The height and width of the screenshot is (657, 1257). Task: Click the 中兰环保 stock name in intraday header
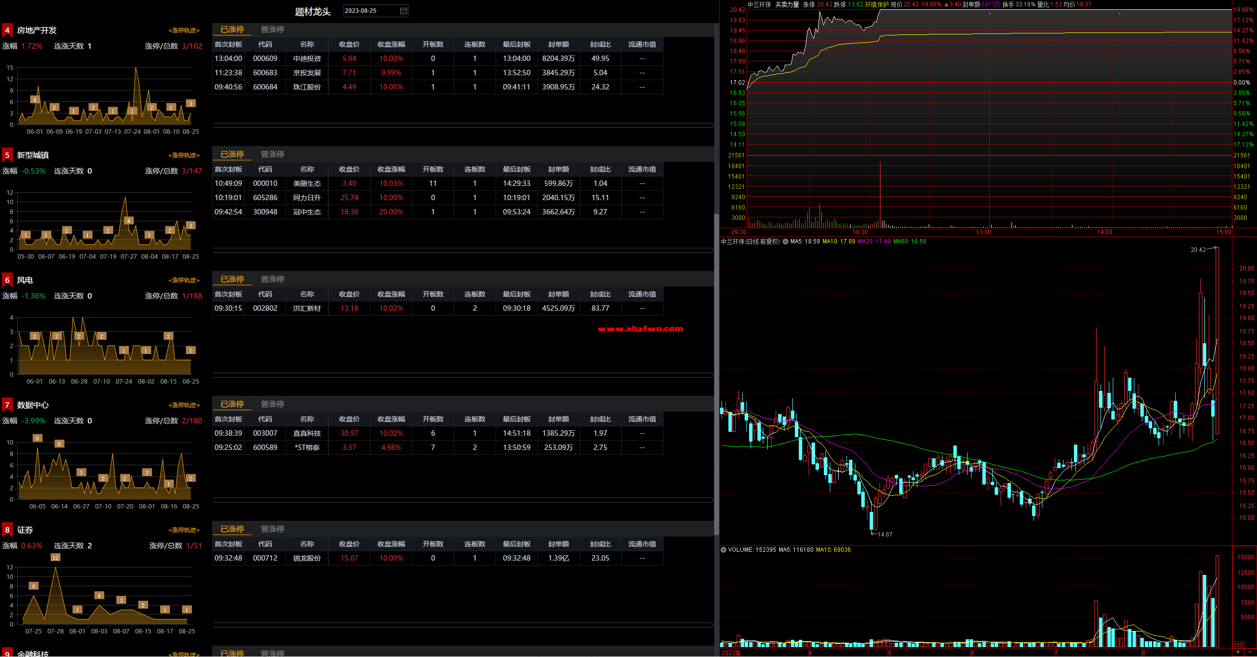click(x=759, y=4)
